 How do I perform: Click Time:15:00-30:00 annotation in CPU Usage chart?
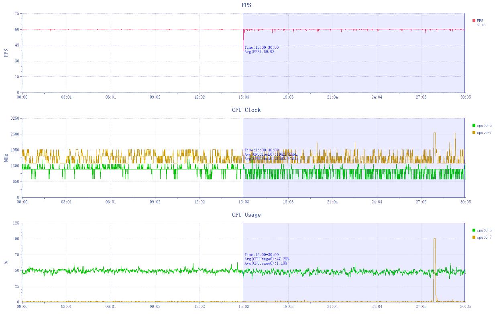click(x=261, y=255)
